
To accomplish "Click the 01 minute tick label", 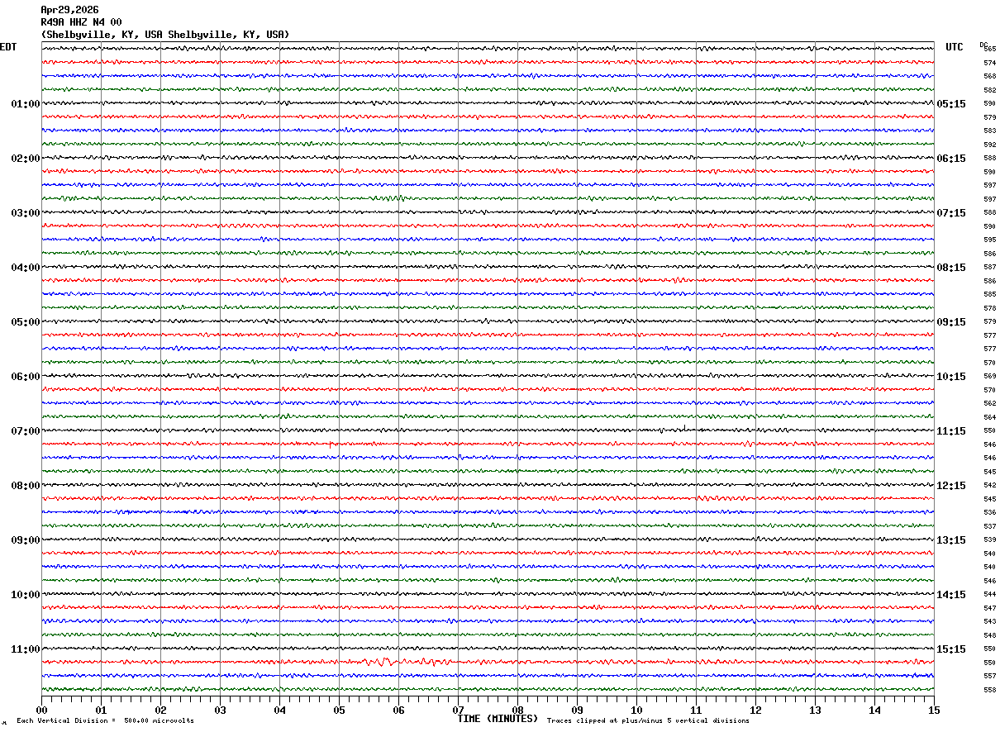I will (x=101, y=710).
